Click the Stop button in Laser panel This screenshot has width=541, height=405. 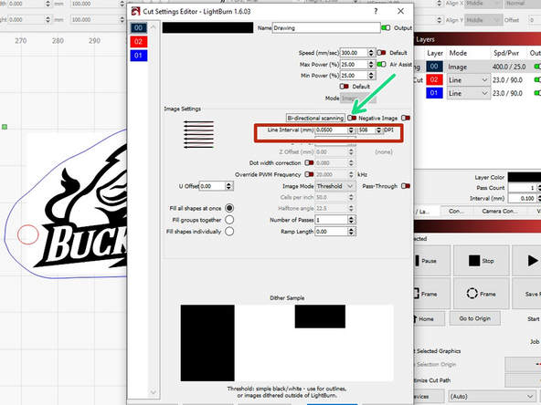click(482, 261)
